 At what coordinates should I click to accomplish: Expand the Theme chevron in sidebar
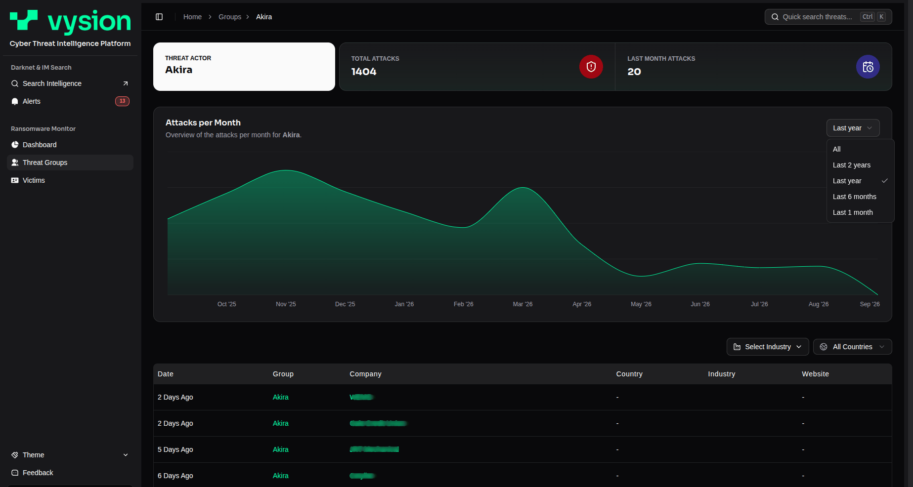pyautogui.click(x=126, y=455)
